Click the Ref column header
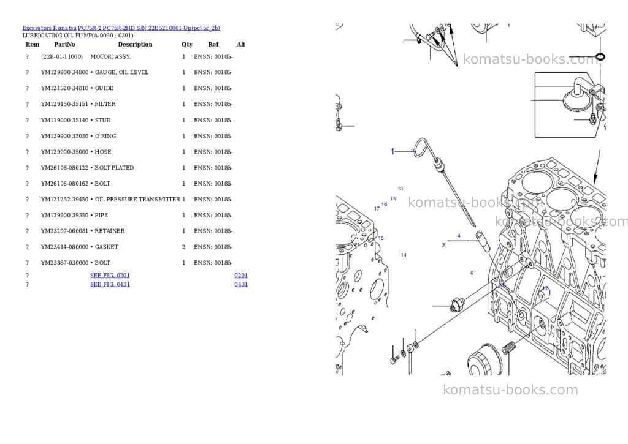 pyautogui.click(x=213, y=44)
